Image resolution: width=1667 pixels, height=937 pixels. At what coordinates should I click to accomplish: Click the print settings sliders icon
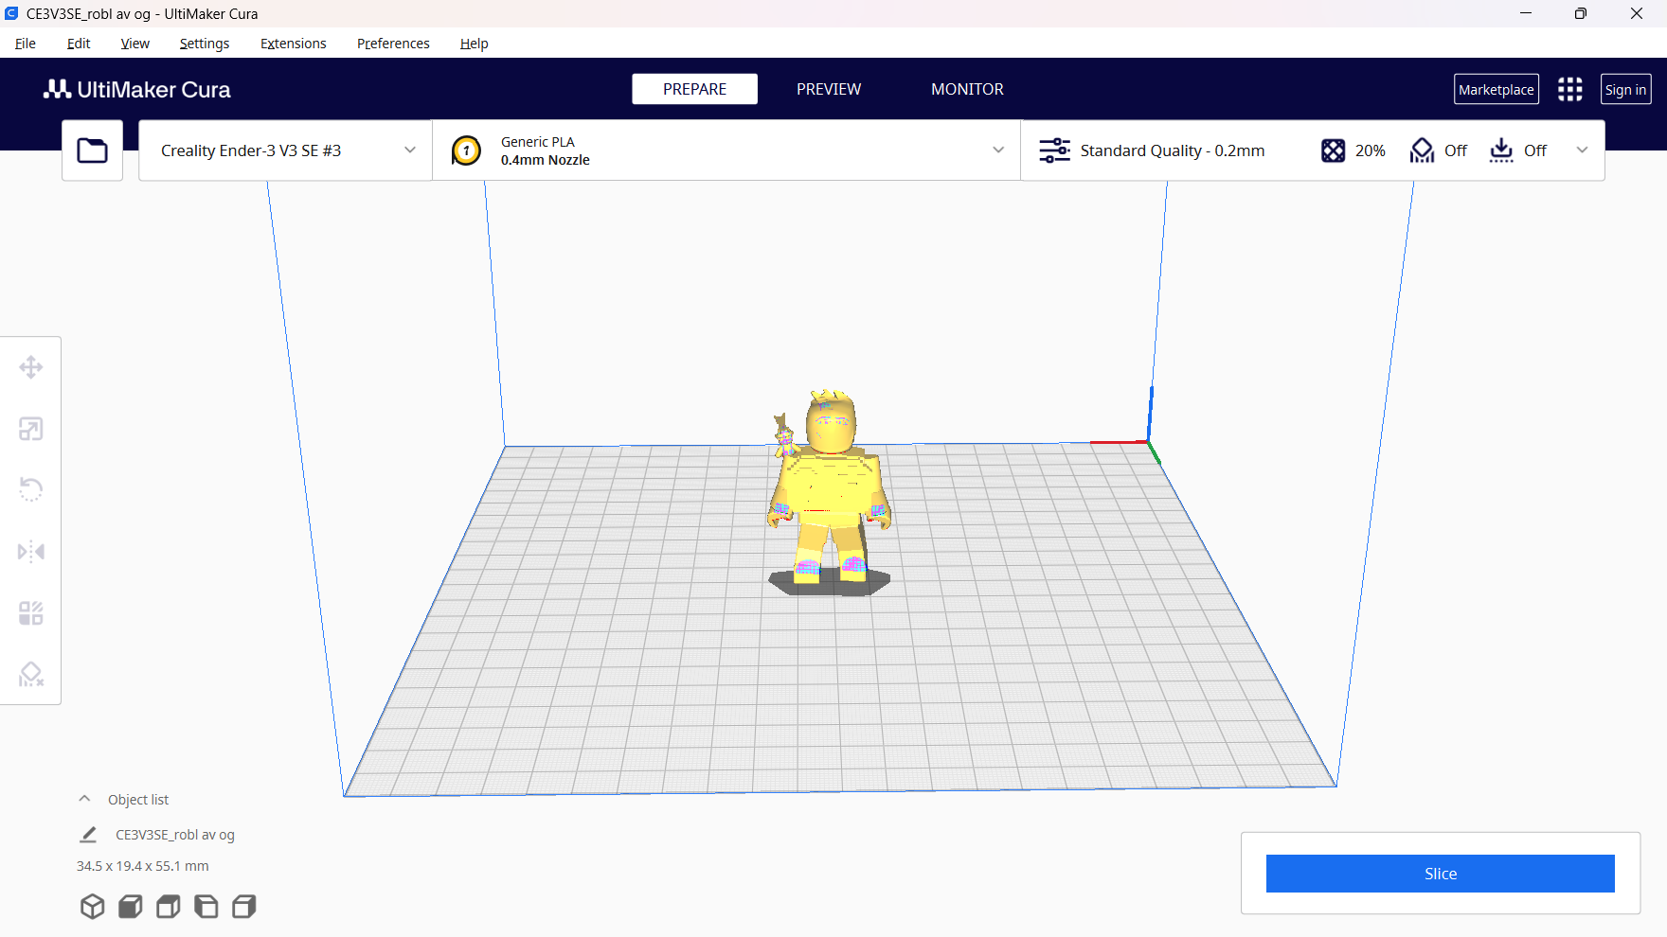[1054, 150]
